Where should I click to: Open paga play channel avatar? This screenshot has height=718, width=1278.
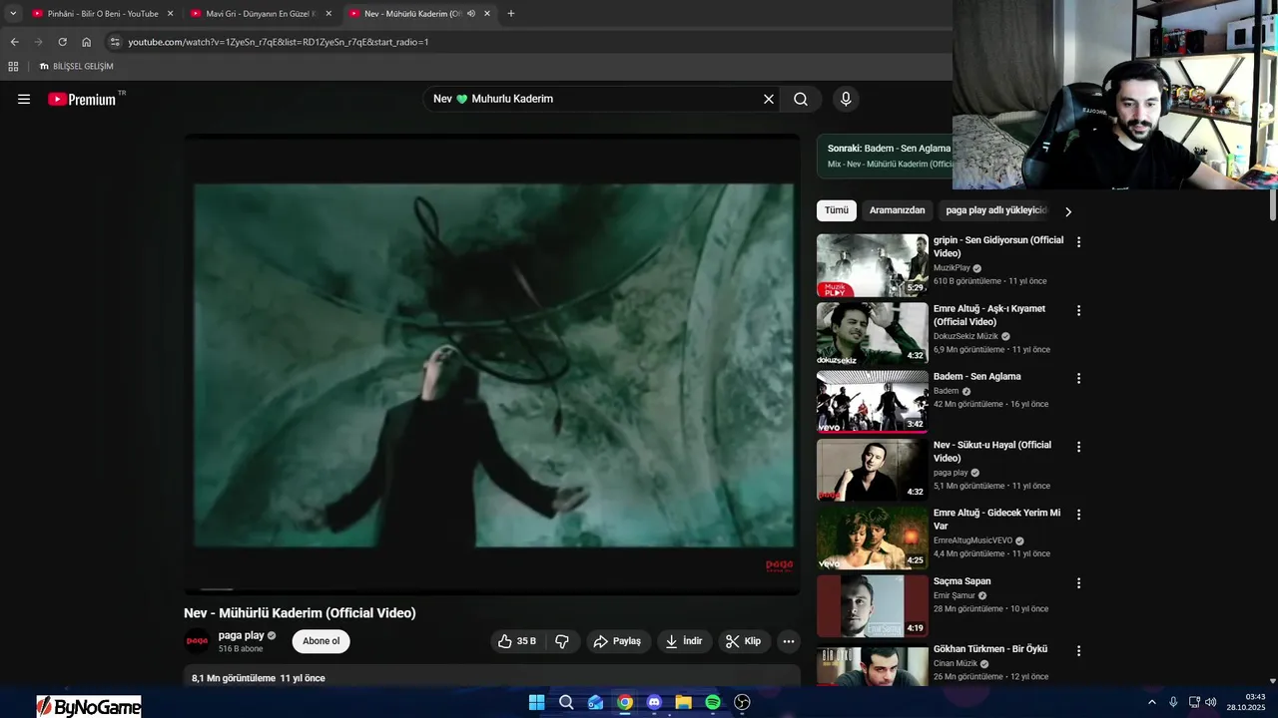[197, 641]
